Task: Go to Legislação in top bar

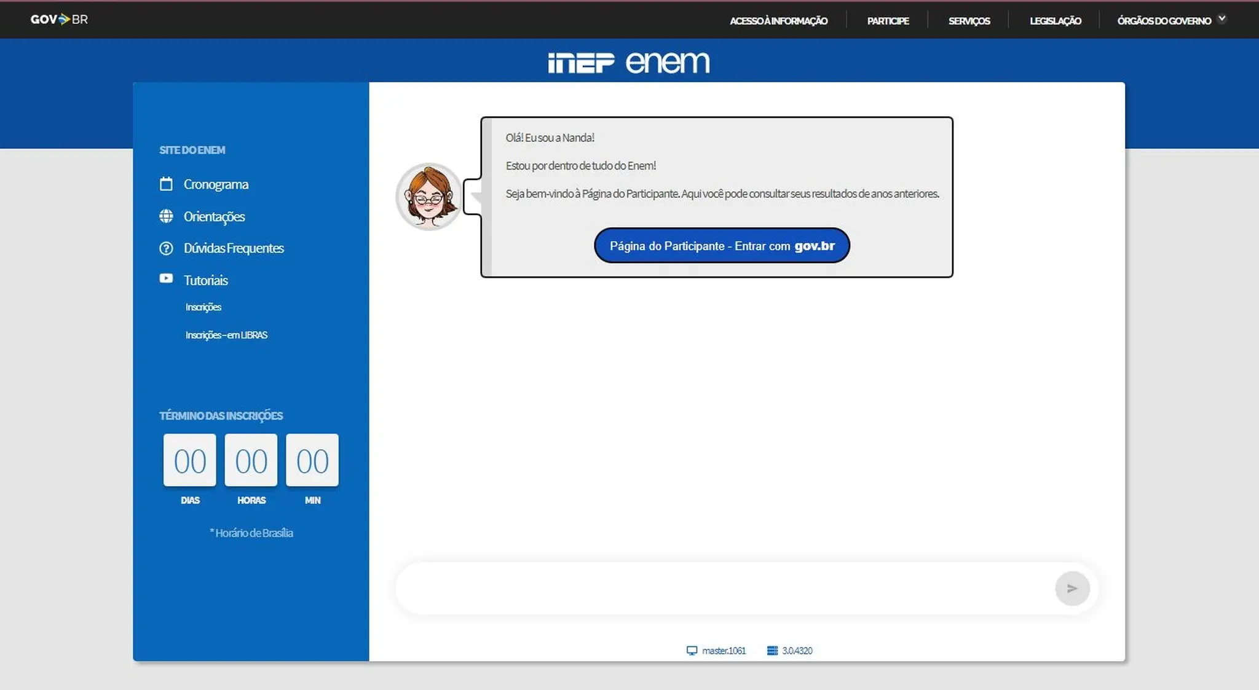Action: 1055,21
